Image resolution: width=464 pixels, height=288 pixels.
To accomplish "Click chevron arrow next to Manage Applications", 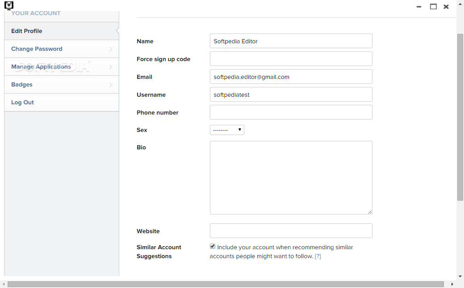I will pyautogui.click(x=111, y=67).
